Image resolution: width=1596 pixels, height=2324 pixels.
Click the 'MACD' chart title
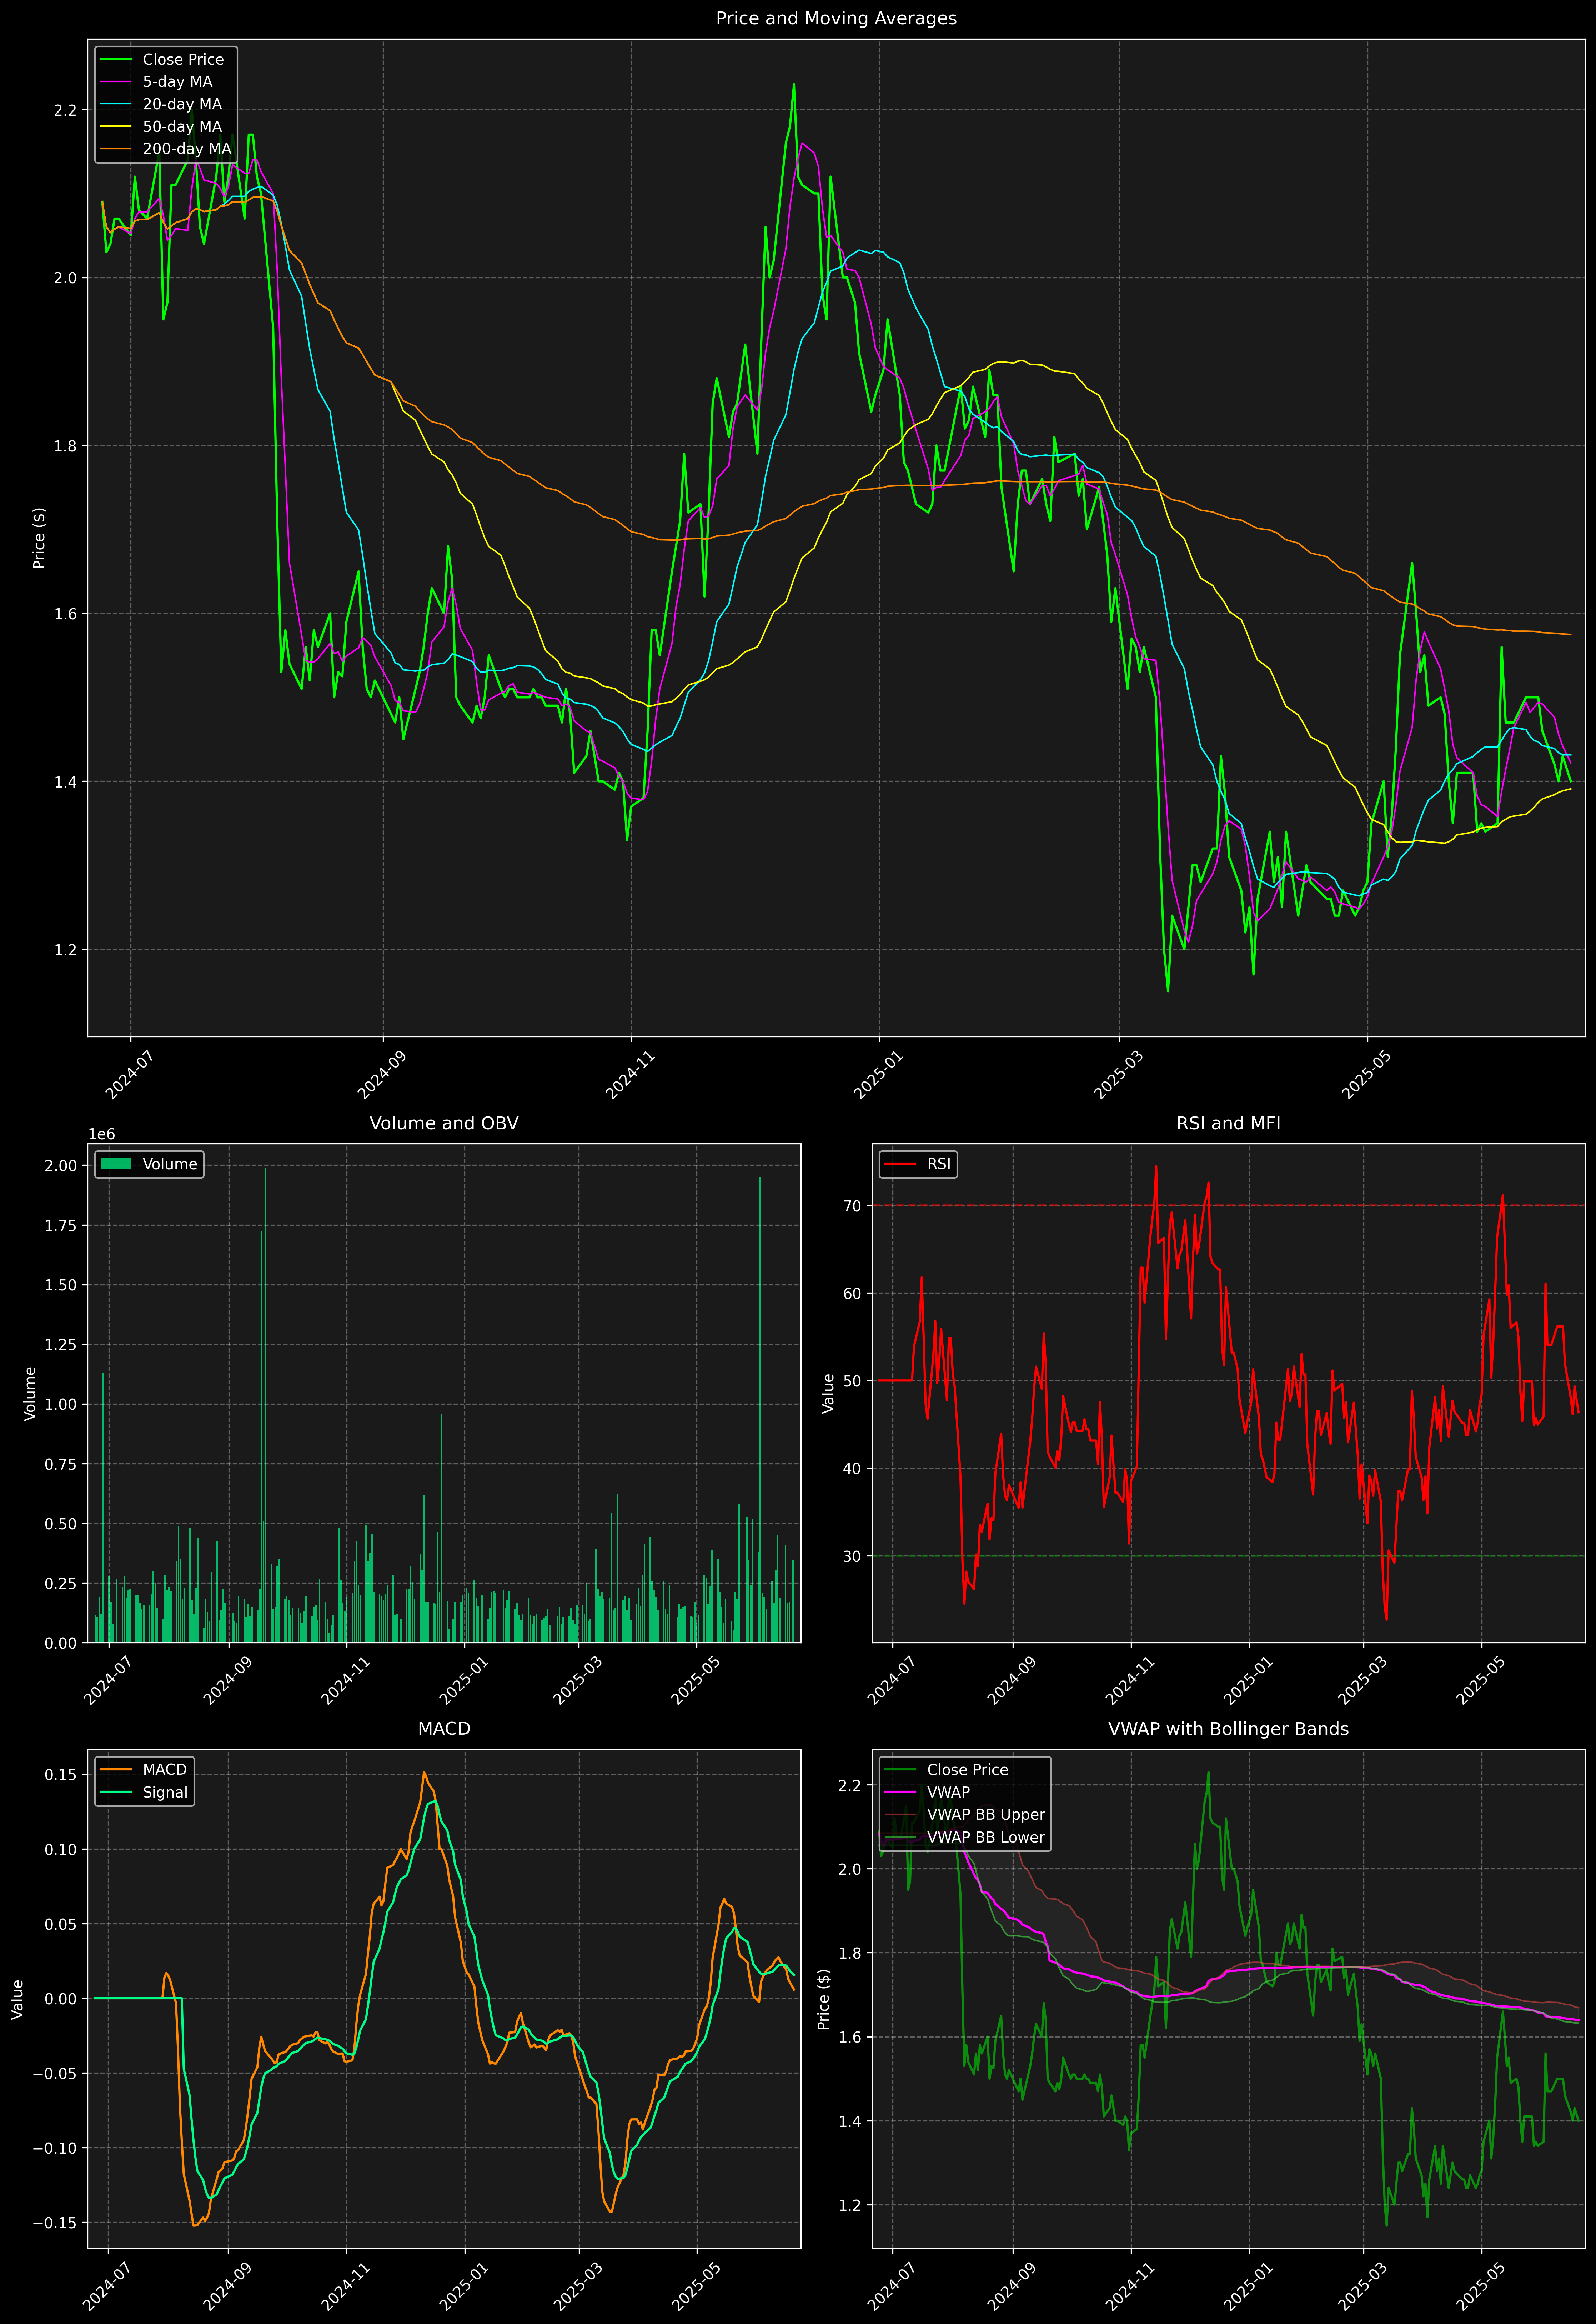[x=444, y=1729]
